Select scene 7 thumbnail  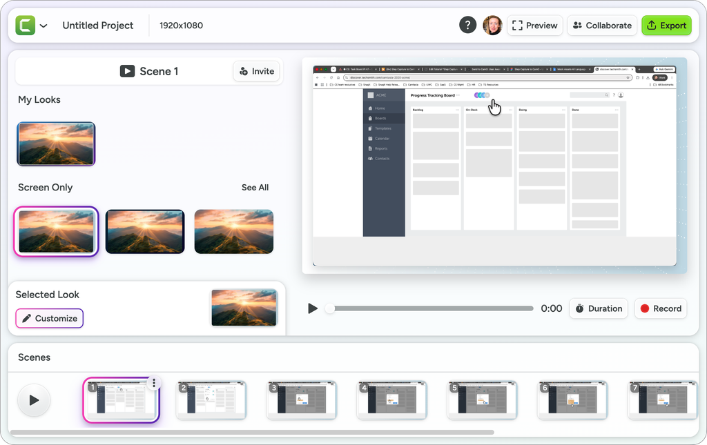[x=663, y=400]
